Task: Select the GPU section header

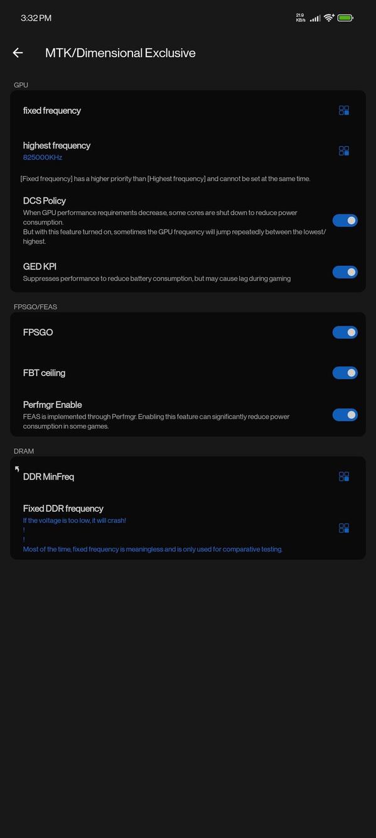Action: point(20,85)
